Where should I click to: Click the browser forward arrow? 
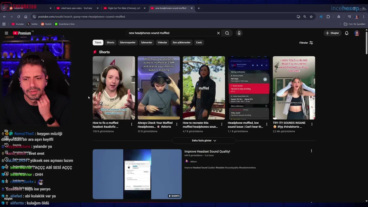pyautogui.click(x=11, y=17)
